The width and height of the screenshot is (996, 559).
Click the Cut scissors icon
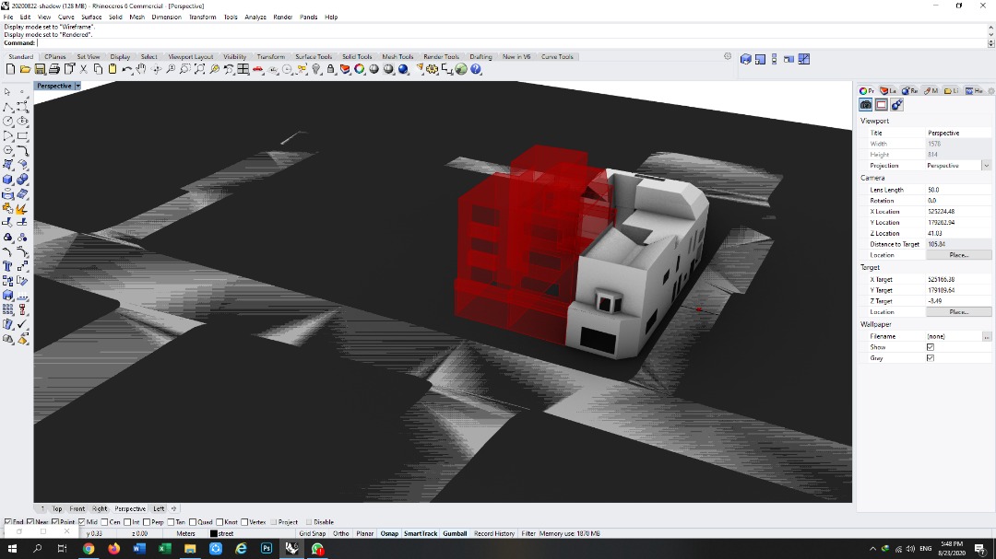(x=83, y=69)
